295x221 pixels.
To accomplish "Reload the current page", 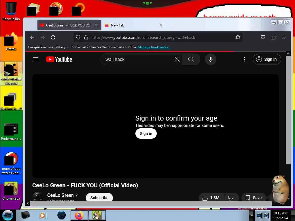I will pos(53,37).
